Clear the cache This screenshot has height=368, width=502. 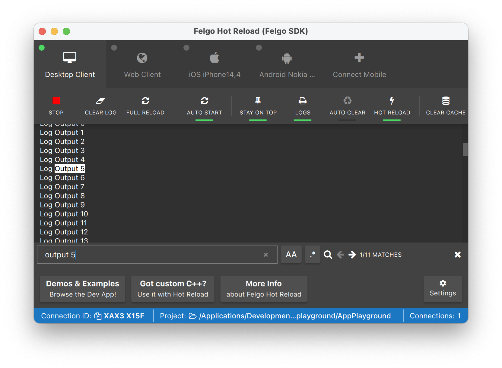(446, 106)
